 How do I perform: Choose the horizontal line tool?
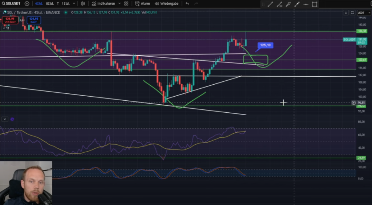[x=306, y=4]
